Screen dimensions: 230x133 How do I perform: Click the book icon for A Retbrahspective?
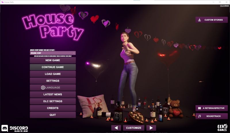pos(199,108)
